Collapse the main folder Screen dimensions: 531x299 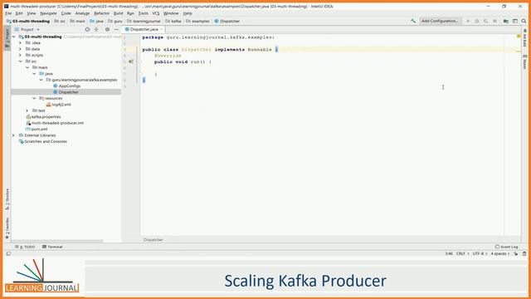point(27,67)
